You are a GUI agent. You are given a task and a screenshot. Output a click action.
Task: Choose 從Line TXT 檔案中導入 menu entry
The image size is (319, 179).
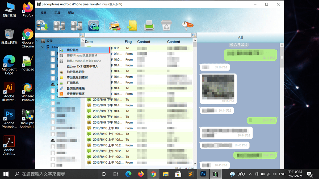click(x=82, y=66)
